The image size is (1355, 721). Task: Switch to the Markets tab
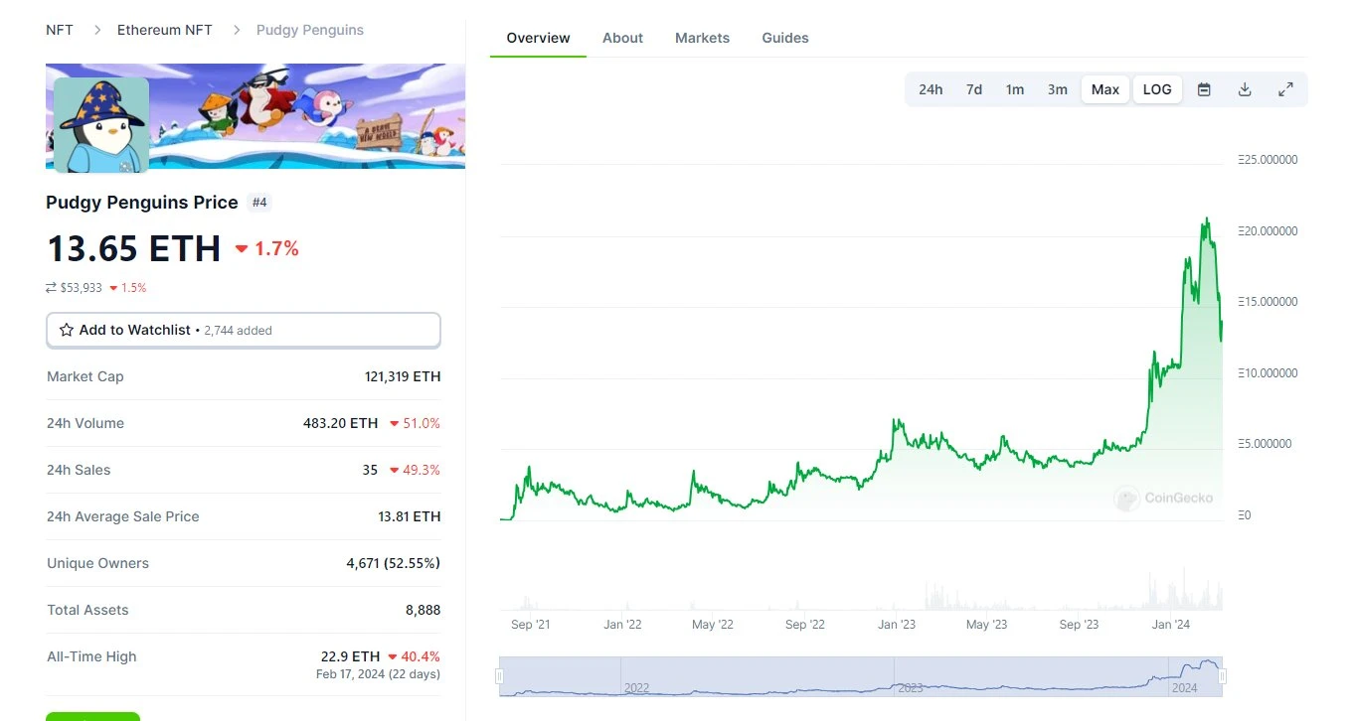point(702,38)
